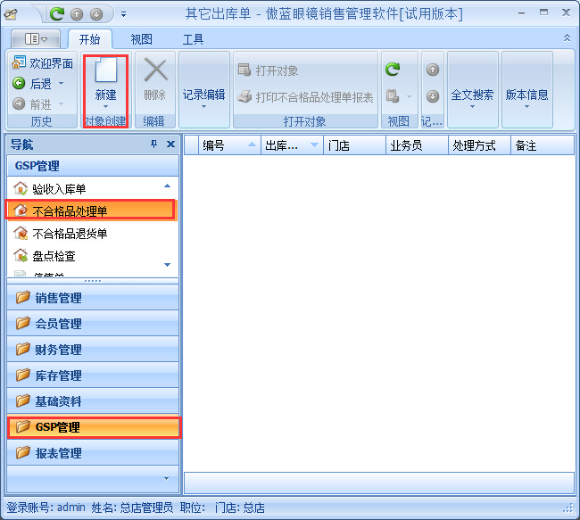Click the 业务员 column header
This screenshot has width=580, height=520.
[x=418, y=145]
